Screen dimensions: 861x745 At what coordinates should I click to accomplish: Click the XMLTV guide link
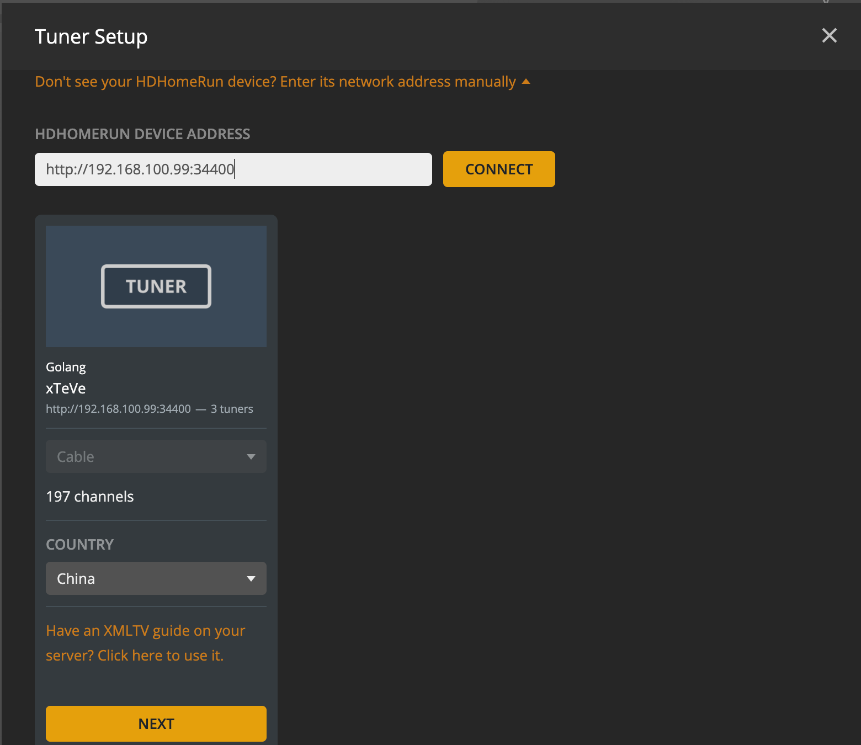point(145,643)
